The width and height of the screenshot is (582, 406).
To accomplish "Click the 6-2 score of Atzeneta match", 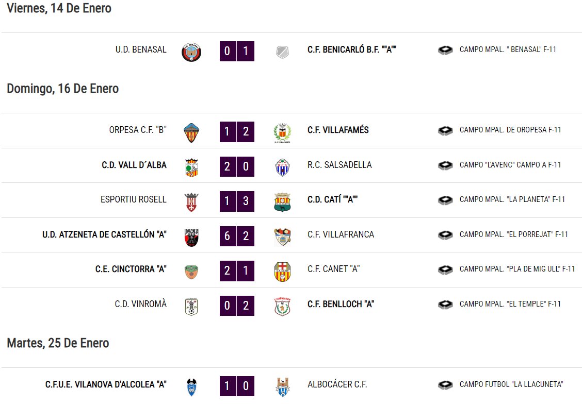I will coord(237,236).
